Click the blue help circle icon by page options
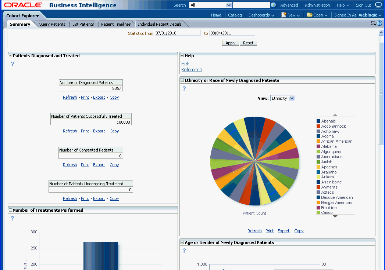The height and width of the screenshot is (270, 385). click(x=379, y=23)
